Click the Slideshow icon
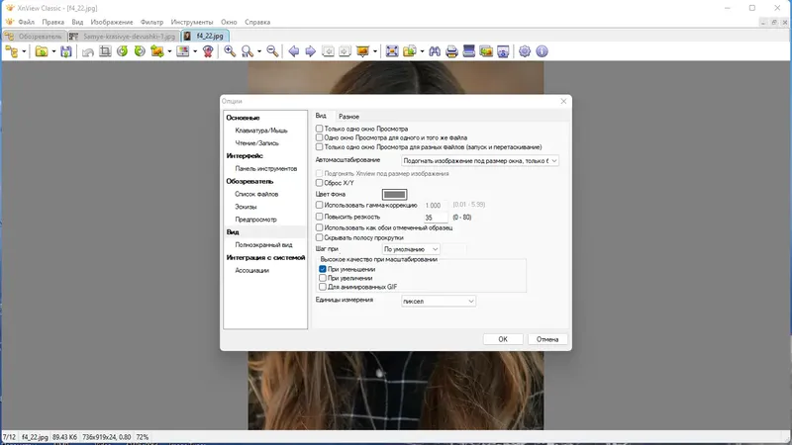Image resolution: width=792 pixels, height=445 pixels. coord(362,51)
